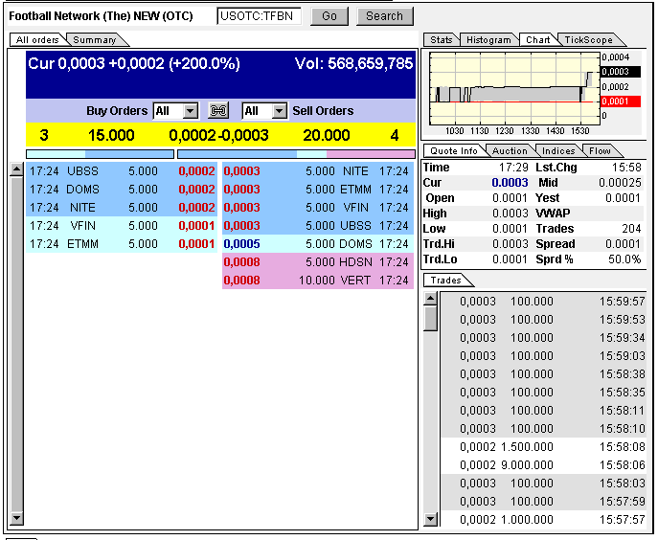The image size is (658, 540).
Task: Open the Histogram tab
Action: [488, 40]
